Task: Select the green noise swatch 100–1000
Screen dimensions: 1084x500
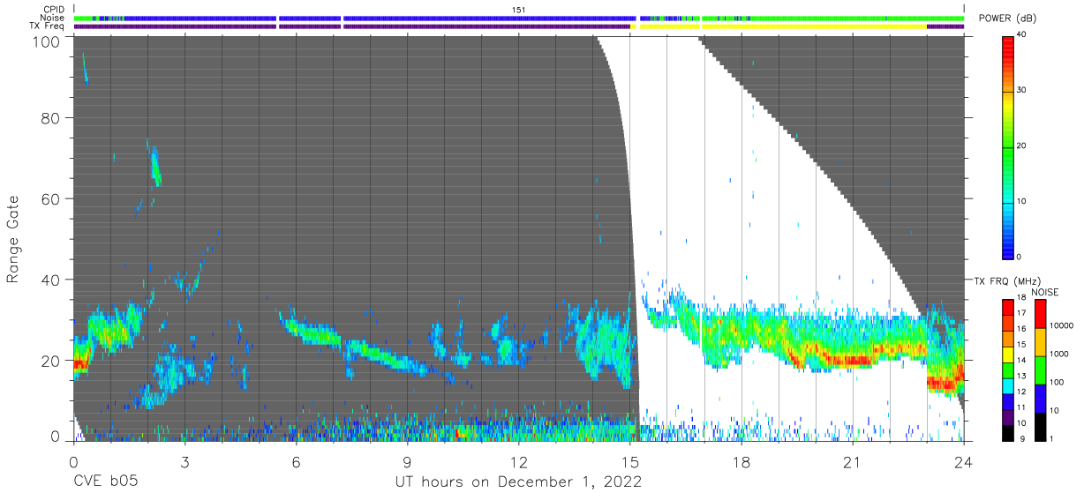Action: pos(1041,369)
